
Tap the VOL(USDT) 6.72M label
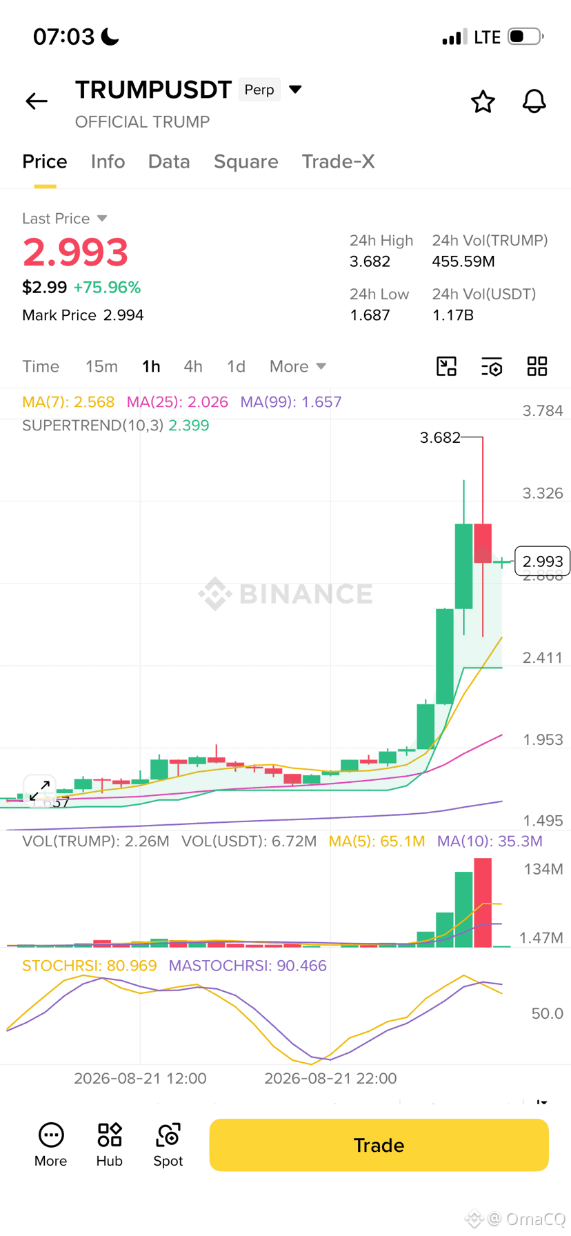[249, 841]
